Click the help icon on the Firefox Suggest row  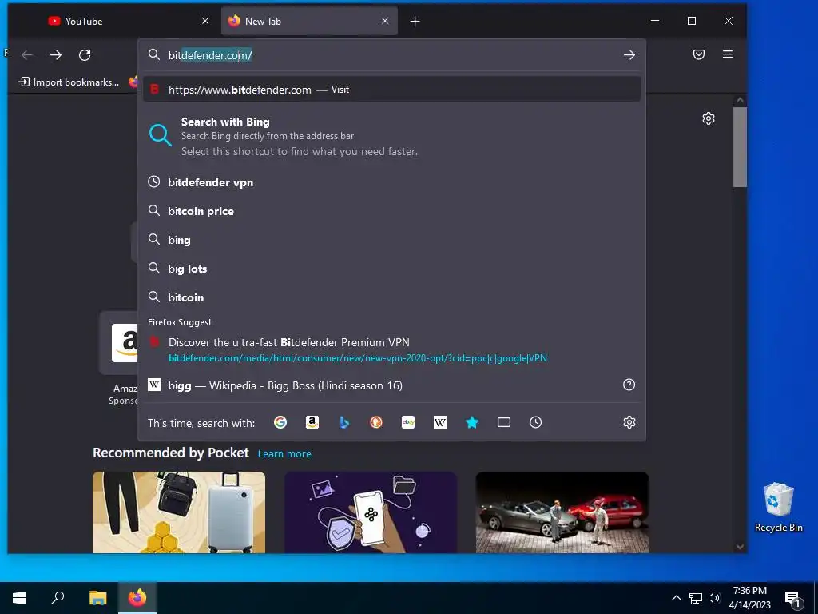point(629,385)
